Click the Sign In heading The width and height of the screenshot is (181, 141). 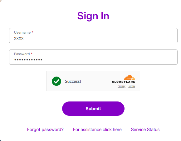(x=93, y=16)
